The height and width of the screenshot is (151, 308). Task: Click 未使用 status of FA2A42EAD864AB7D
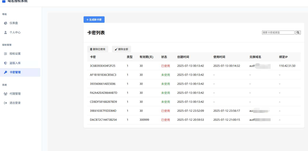click(165, 93)
